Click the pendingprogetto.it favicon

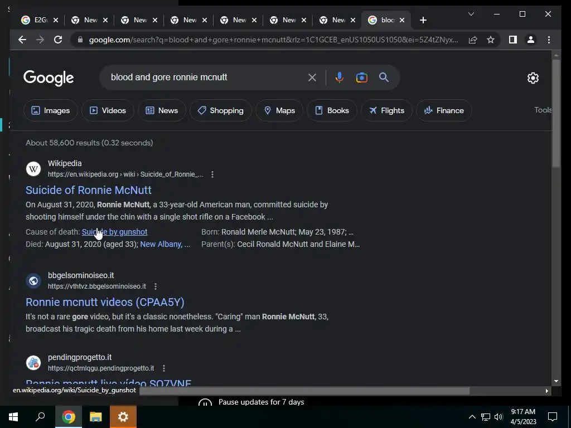(33, 363)
